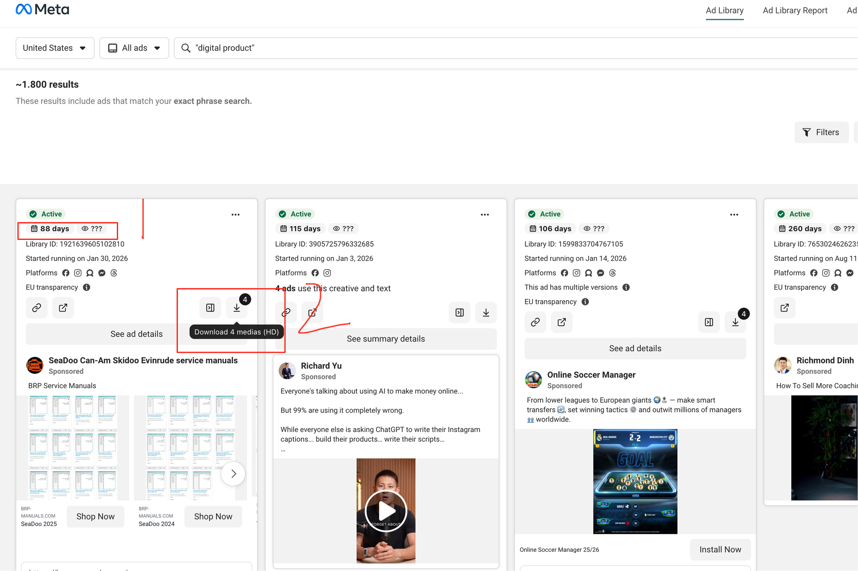The image size is (858, 571).
Task: Open external link icon on Richmond Dinh ad
Action: click(x=784, y=308)
